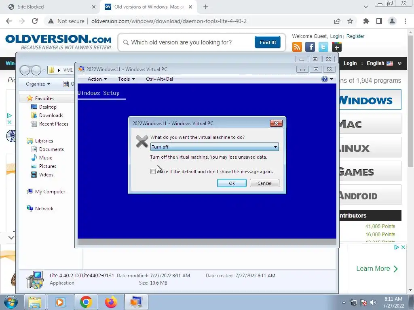Viewport: 414px width, 310px height.
Task: Click Login in the black nav bar
Action: click(x=350, y=63)
